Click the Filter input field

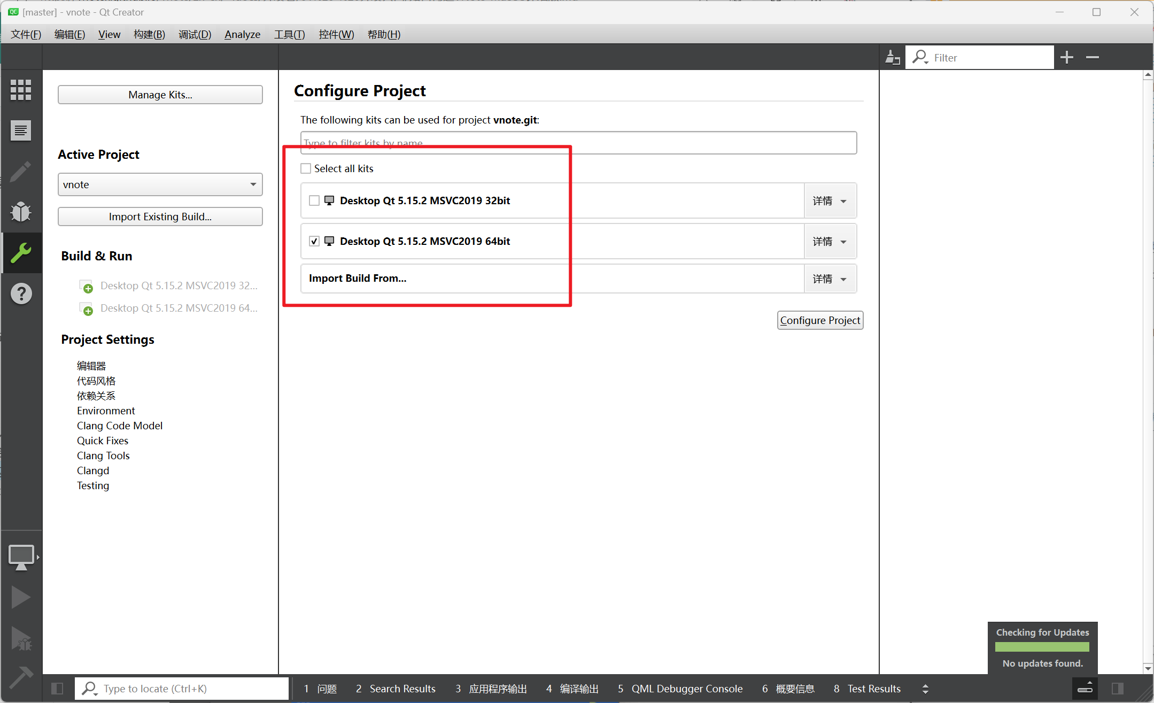coord(980,57)
